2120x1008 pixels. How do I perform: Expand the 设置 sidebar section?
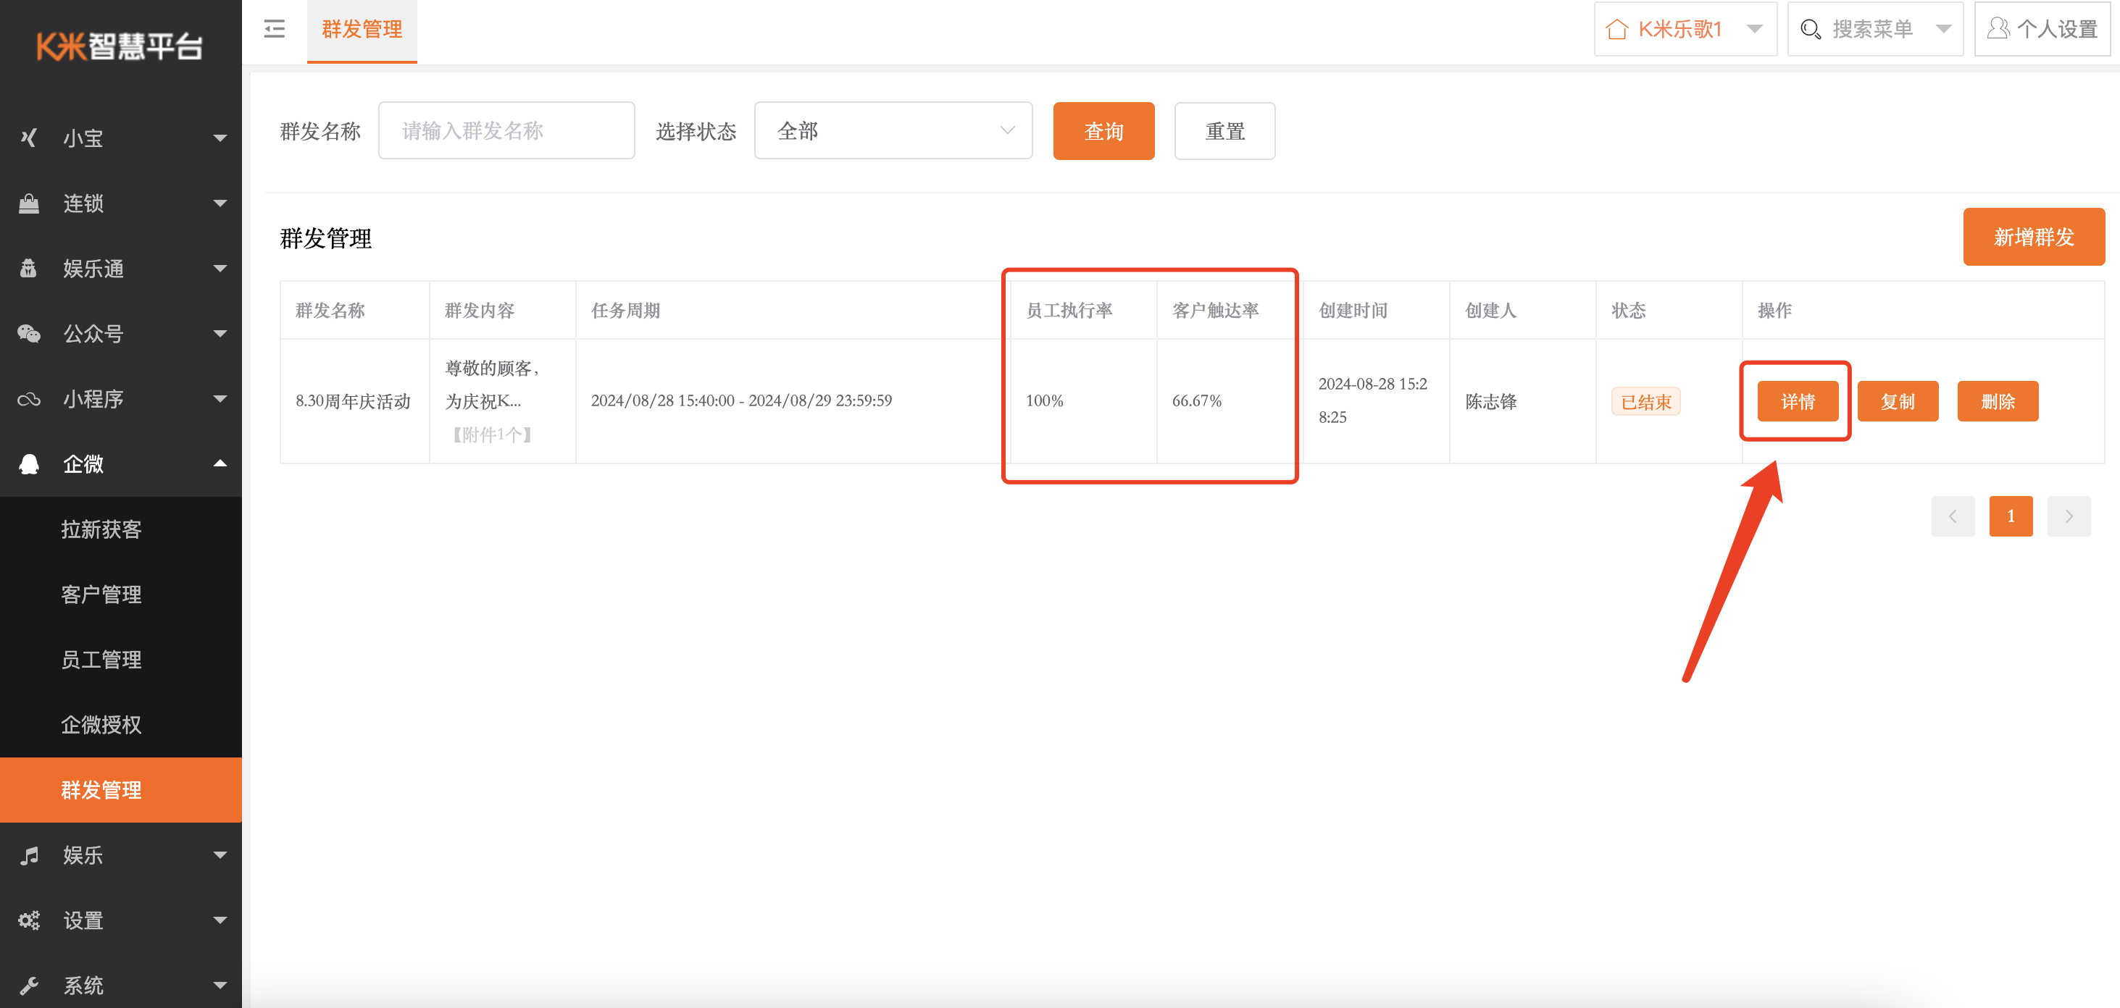click(121, 920)
